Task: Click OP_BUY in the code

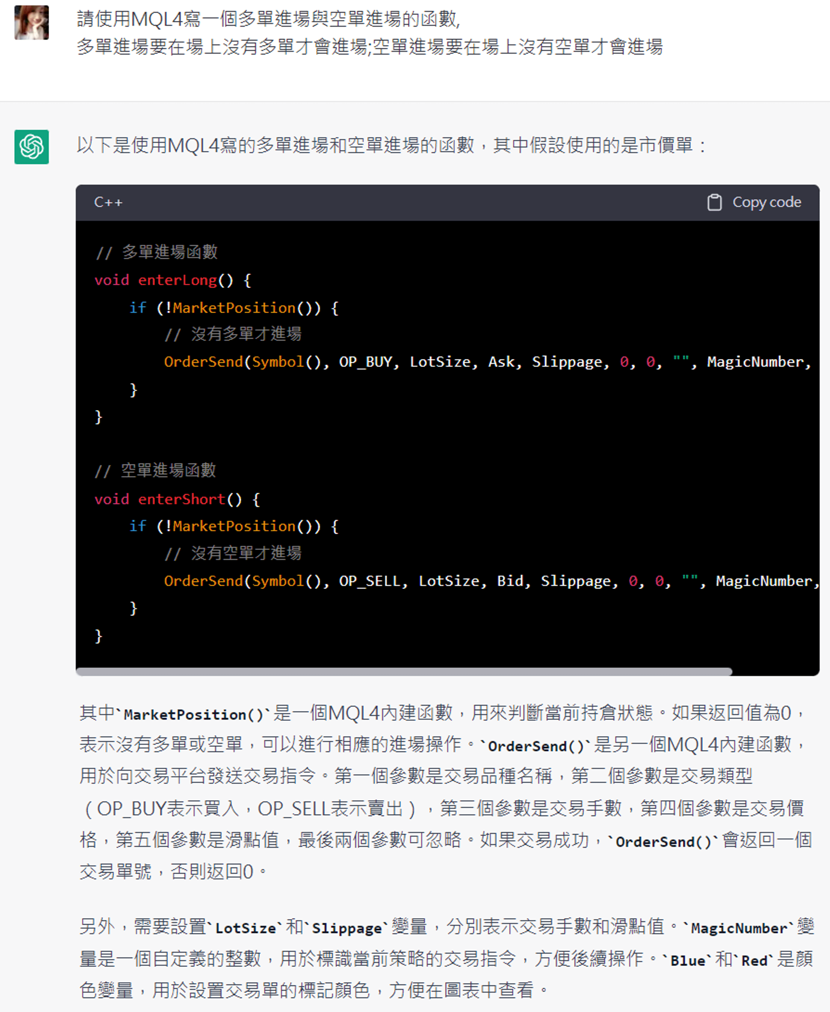Action: (366, 362)
